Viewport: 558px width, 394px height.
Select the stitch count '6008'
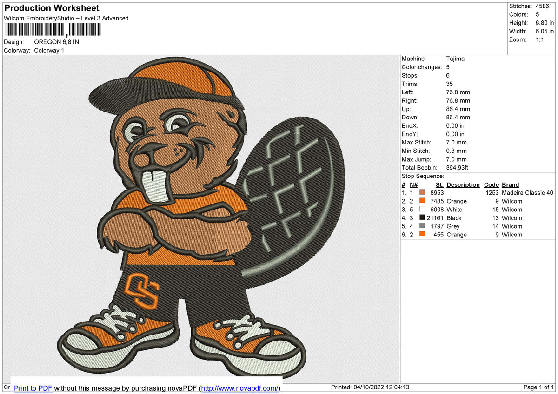point(437,210)
